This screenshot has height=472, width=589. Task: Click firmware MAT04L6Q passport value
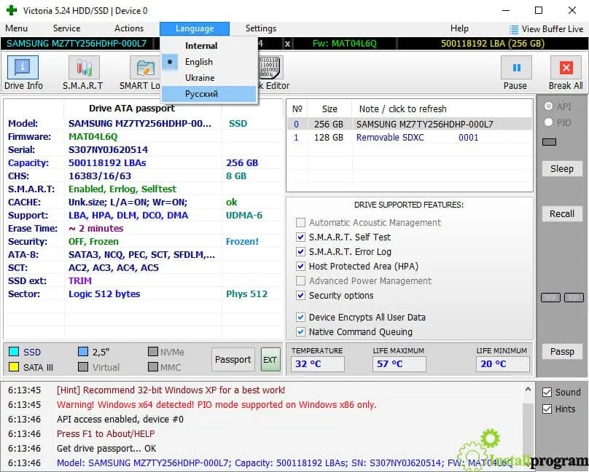point(93,136)
